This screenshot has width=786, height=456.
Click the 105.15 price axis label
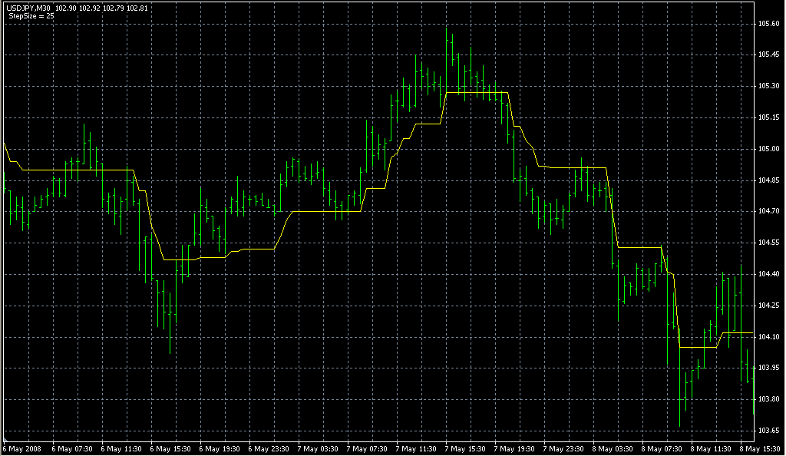[769, 117]
